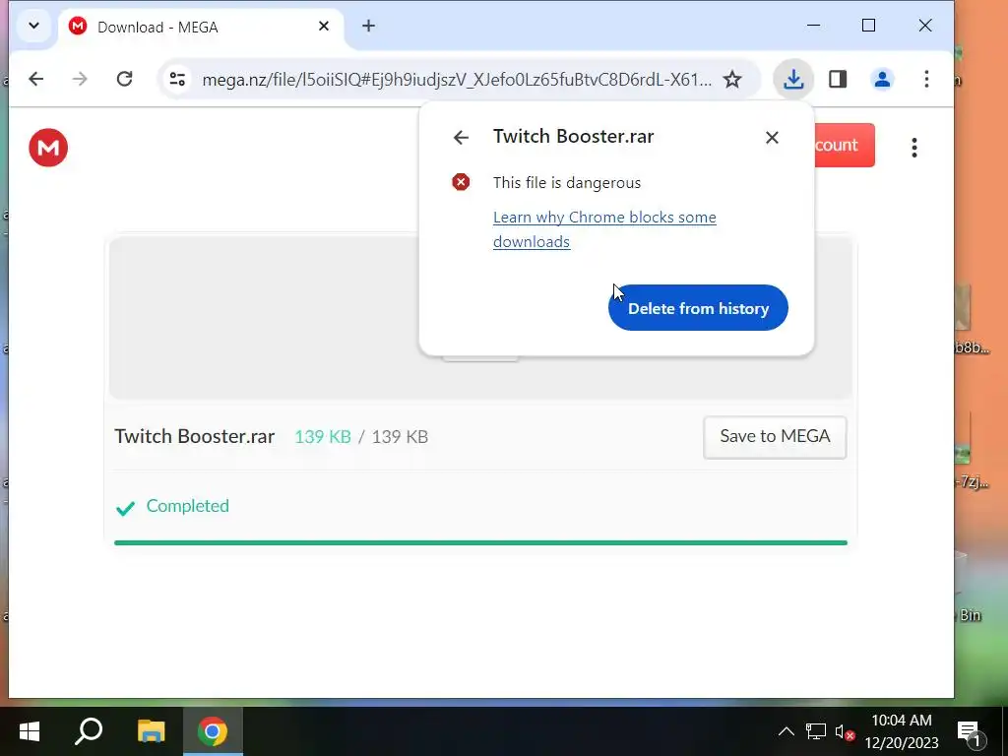Close the Twitch Booster.rar download popup
This screenshot has width=1008, height=756.
tap(772, 138)
